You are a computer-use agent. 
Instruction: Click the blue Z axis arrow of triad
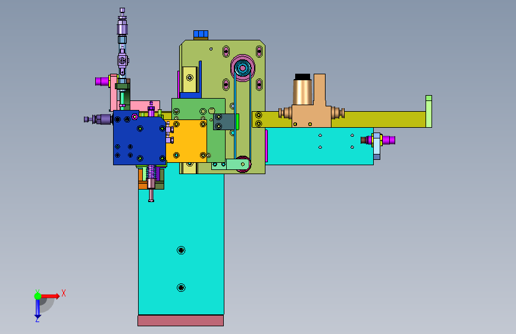pyautogui.click(x=37, y=310)
